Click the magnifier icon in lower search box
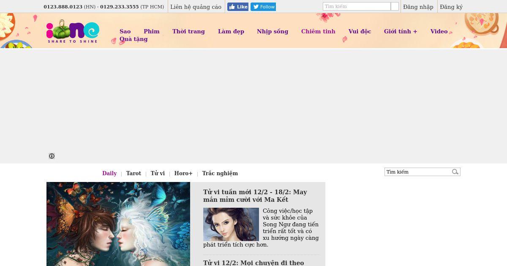507x266 pixels. click(455, 172)
